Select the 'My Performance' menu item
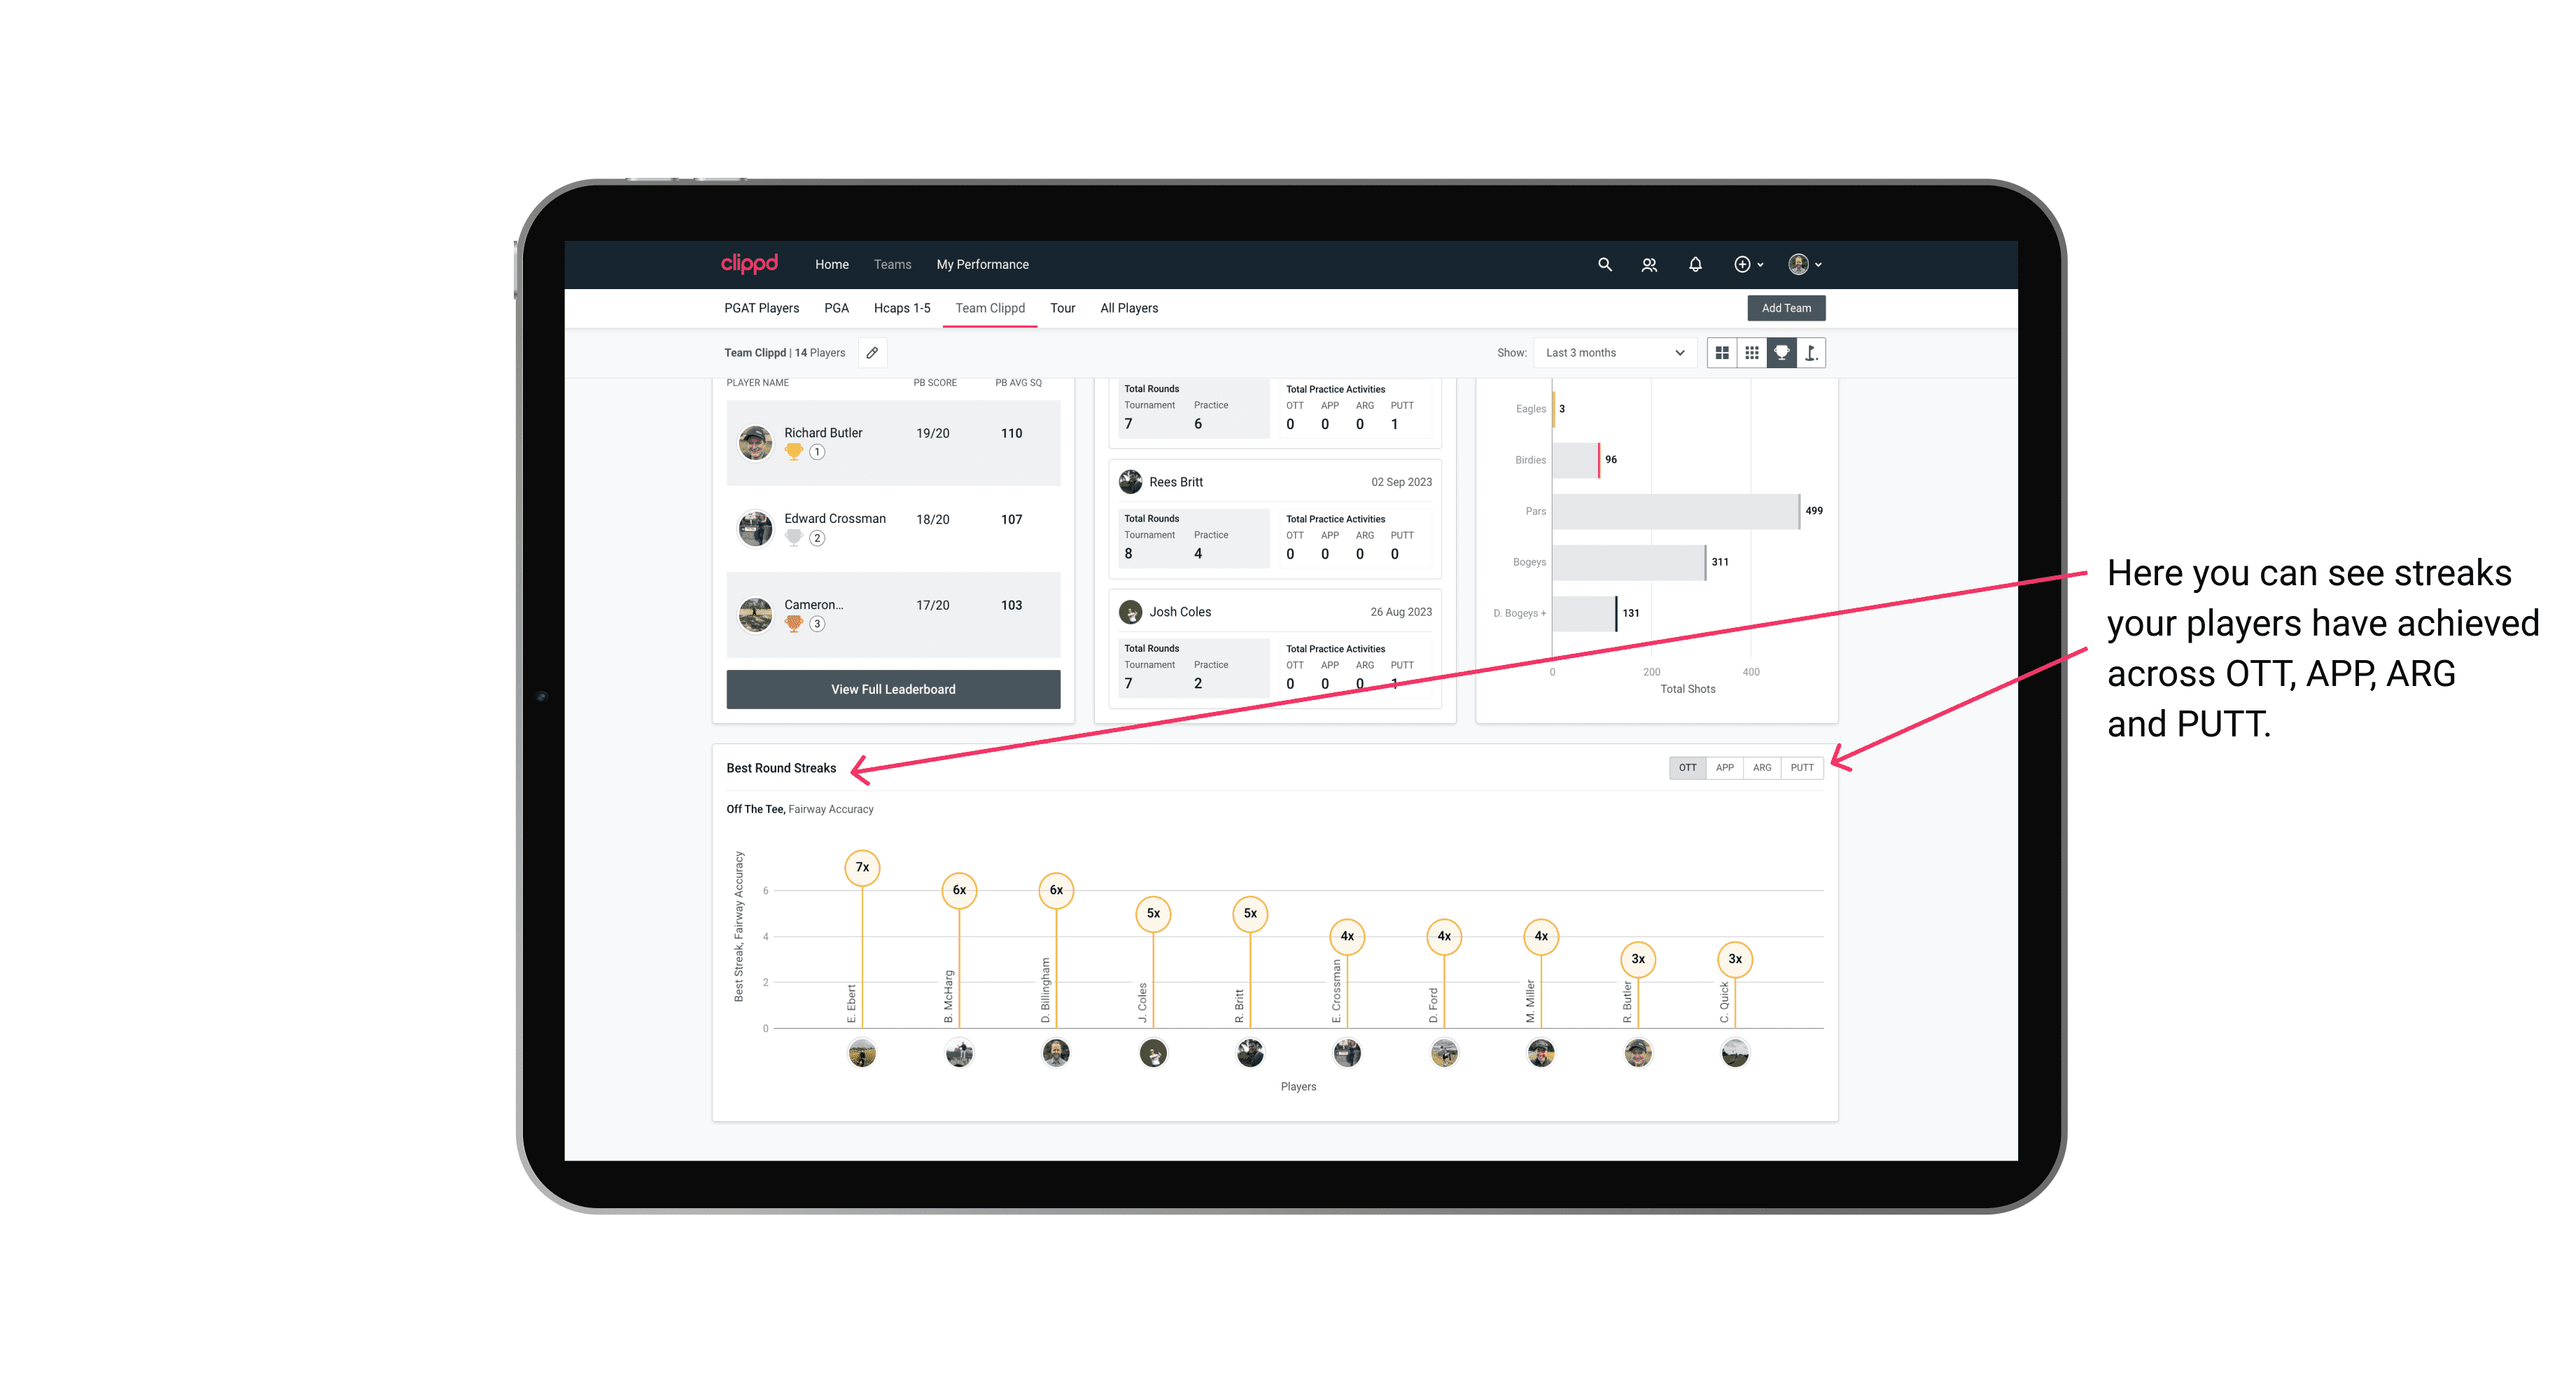Image resolution: width=2576 pixels, height=1386 pixels. point(984,265)
